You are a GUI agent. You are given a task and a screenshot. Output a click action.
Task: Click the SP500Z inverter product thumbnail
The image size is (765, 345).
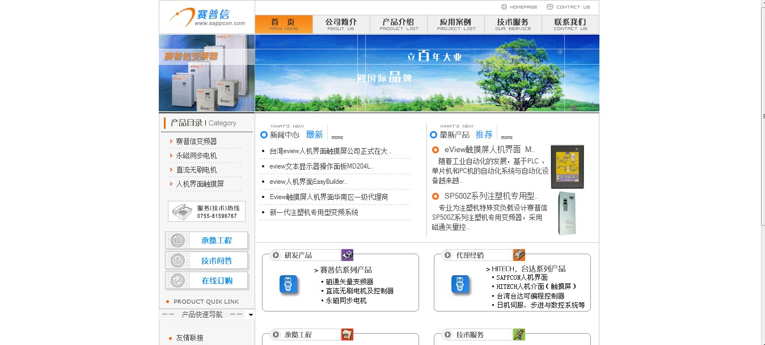[567, 213]
